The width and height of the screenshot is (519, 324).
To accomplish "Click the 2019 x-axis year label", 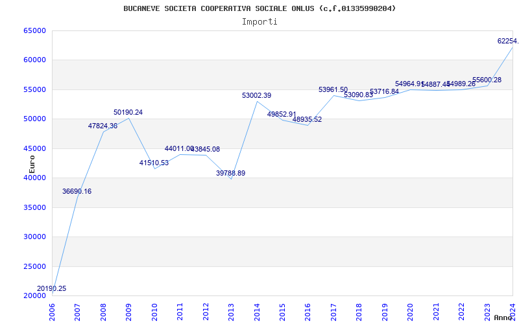I will pyautogui.click(x=385, y=312).
